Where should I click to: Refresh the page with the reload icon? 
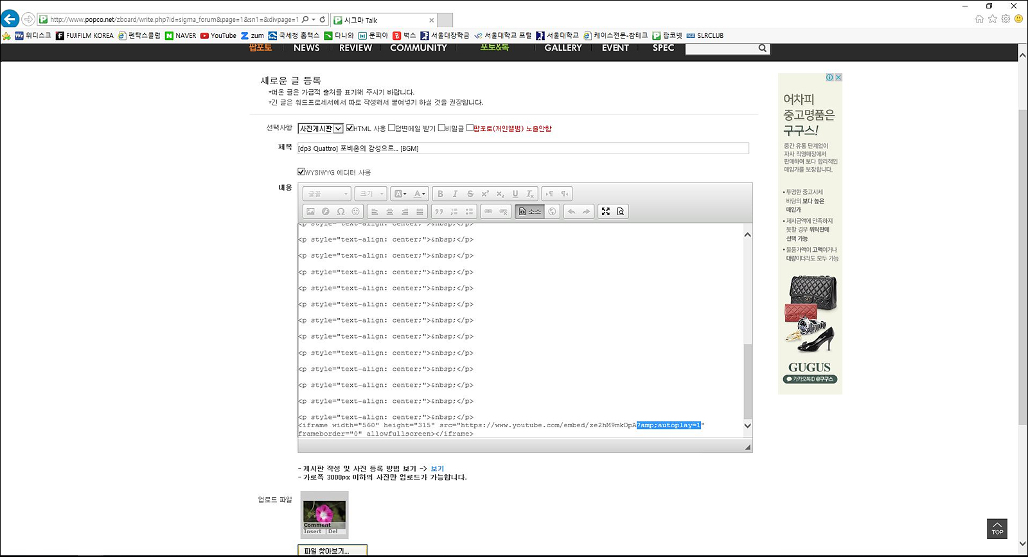coord(323,19)
